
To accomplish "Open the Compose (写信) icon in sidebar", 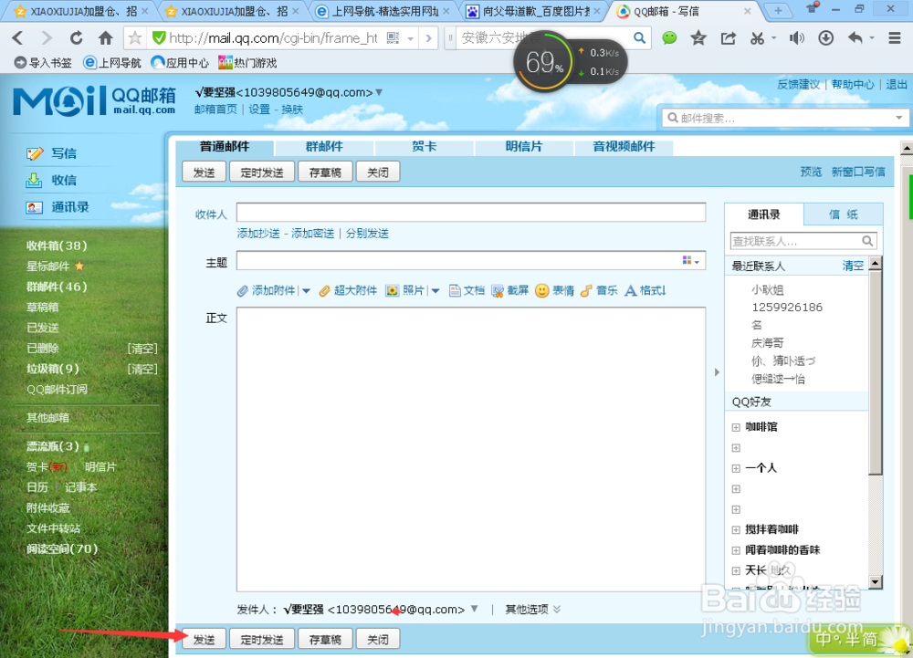I will [35, 153].
